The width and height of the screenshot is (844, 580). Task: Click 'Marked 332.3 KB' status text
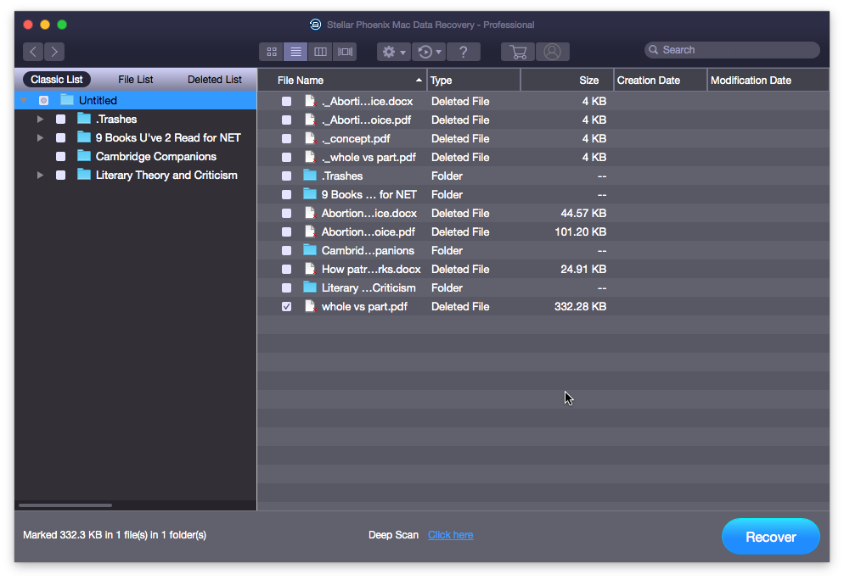click(115, 535)
